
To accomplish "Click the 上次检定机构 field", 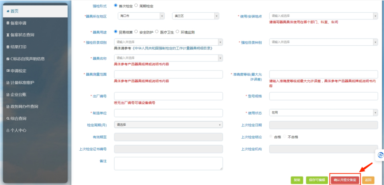I will pos(324,149).
